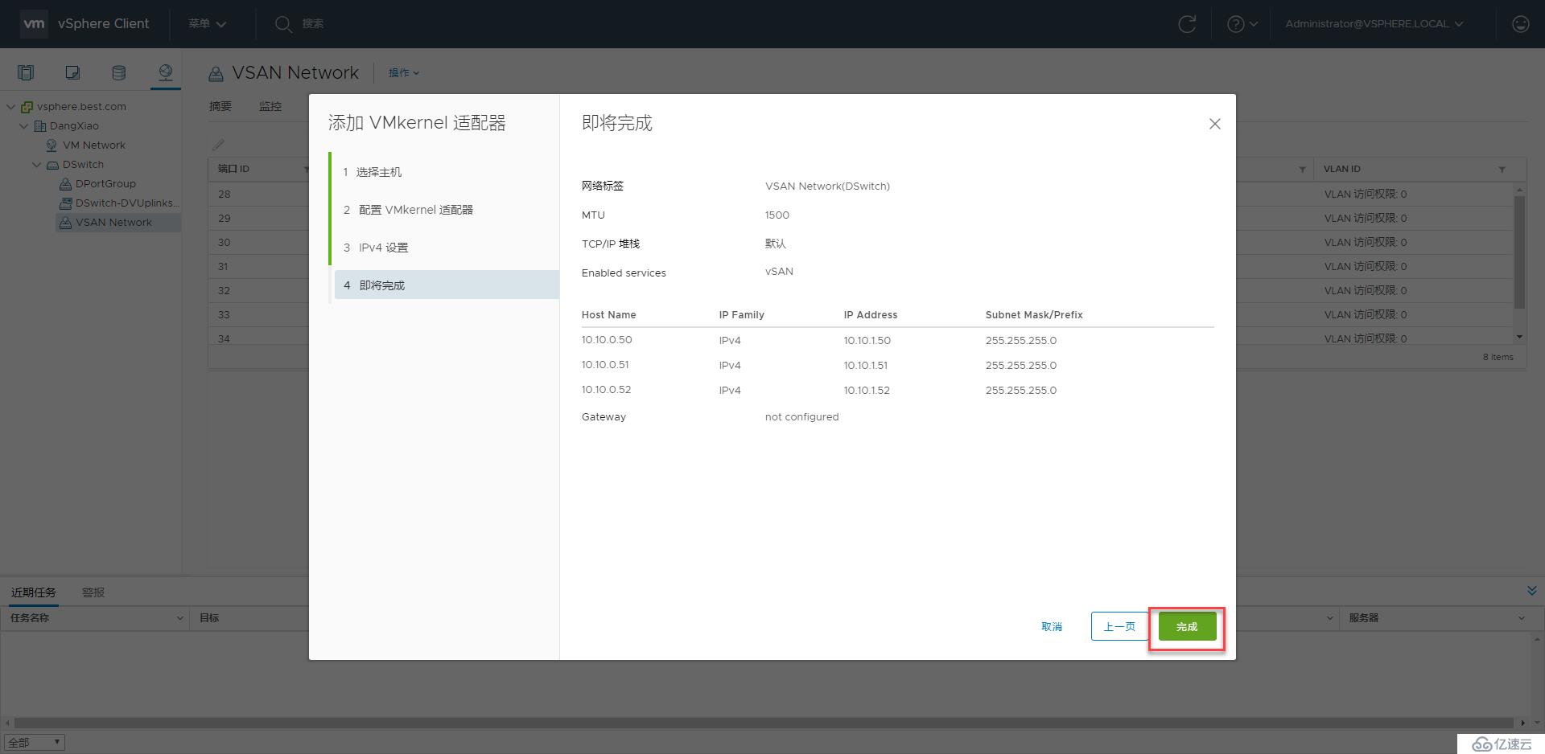Collapse the DangXiao datacenter node

pyautogui.click(x=24, y=126)
